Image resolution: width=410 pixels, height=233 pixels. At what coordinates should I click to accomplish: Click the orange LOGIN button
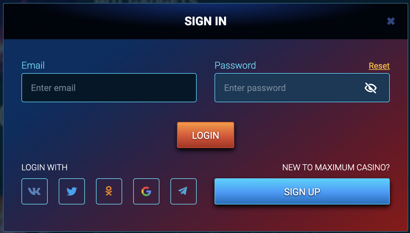pos(206,135)
